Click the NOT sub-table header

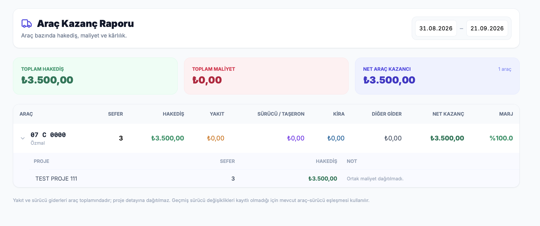pos(352,161)
